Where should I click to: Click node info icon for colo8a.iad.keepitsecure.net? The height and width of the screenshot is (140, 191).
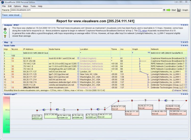[x=78, y=85]
